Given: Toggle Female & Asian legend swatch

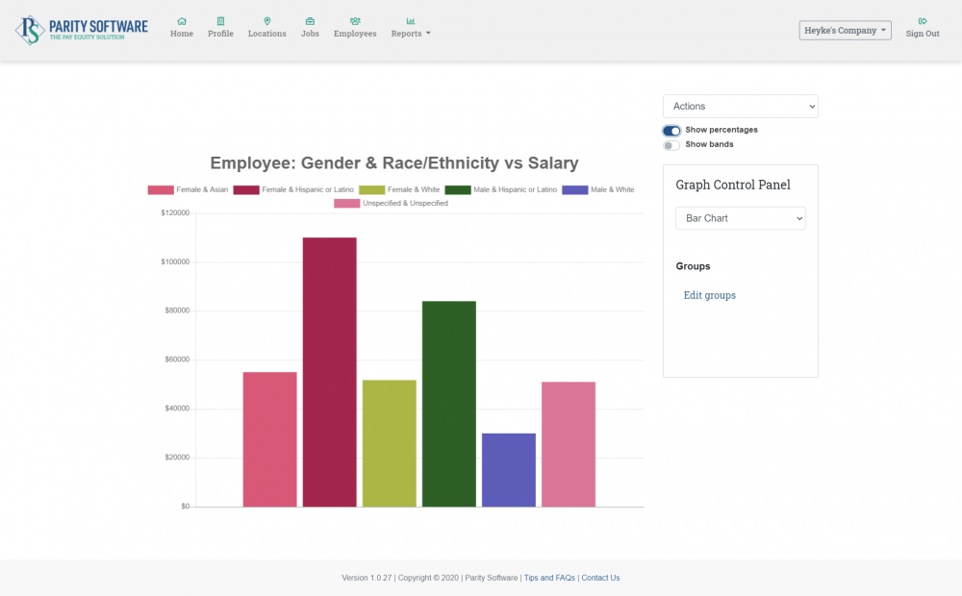Looking at the screenshot, I should pyautogui.click(x=161, y=190).
